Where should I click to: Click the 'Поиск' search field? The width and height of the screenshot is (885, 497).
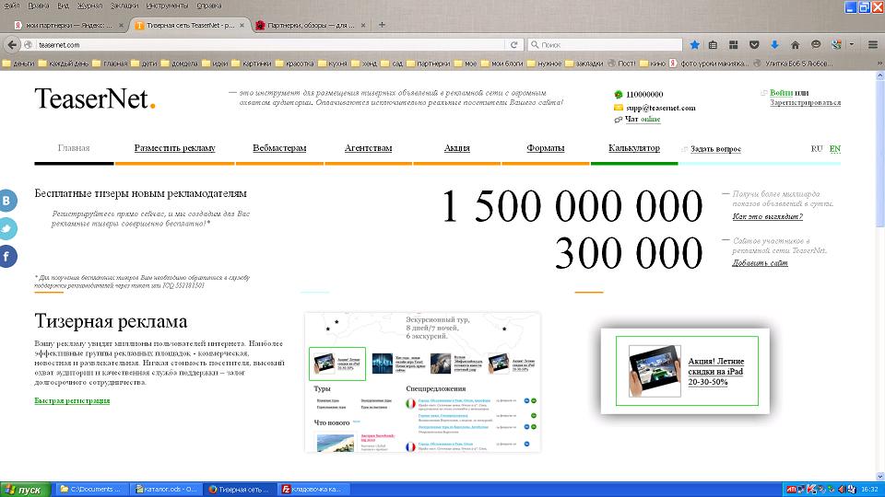[605, 44]
